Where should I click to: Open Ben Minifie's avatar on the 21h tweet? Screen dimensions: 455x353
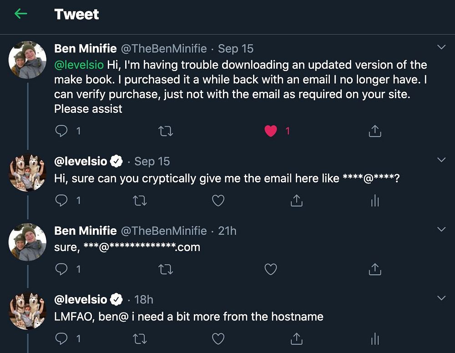[28, 242]
